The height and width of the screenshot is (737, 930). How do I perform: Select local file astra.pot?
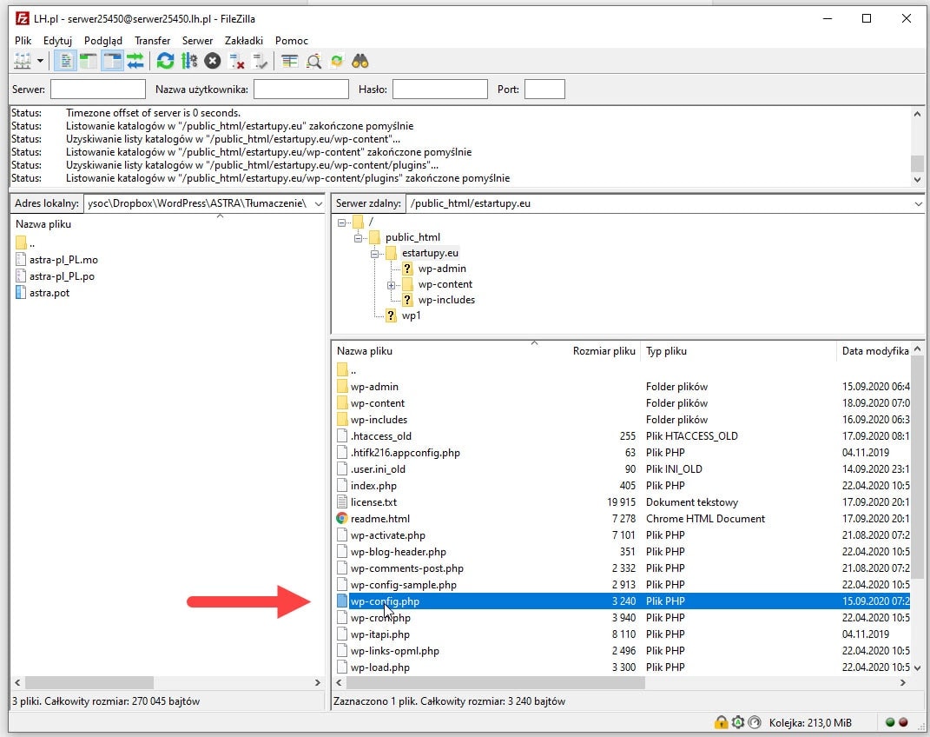(x=49, y=293)
